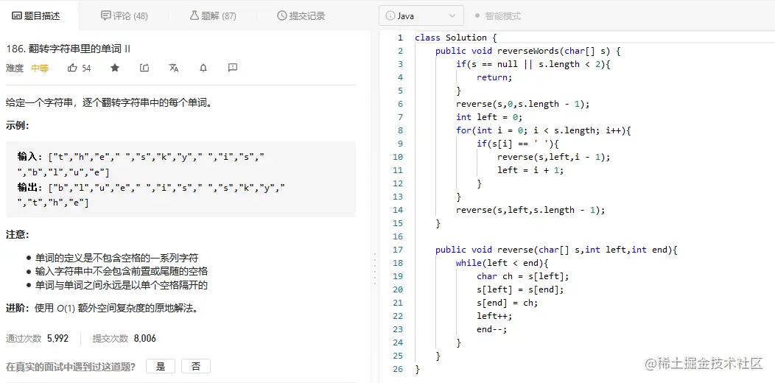Click the 注意 heading

(17, 233)
